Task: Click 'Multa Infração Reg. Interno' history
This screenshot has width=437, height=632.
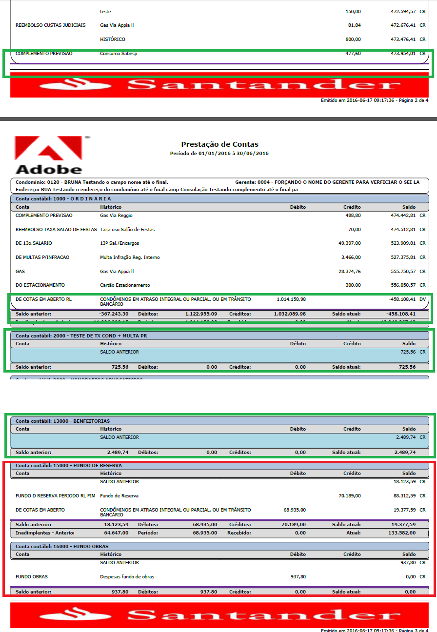Action: click(x=130, y=257)
